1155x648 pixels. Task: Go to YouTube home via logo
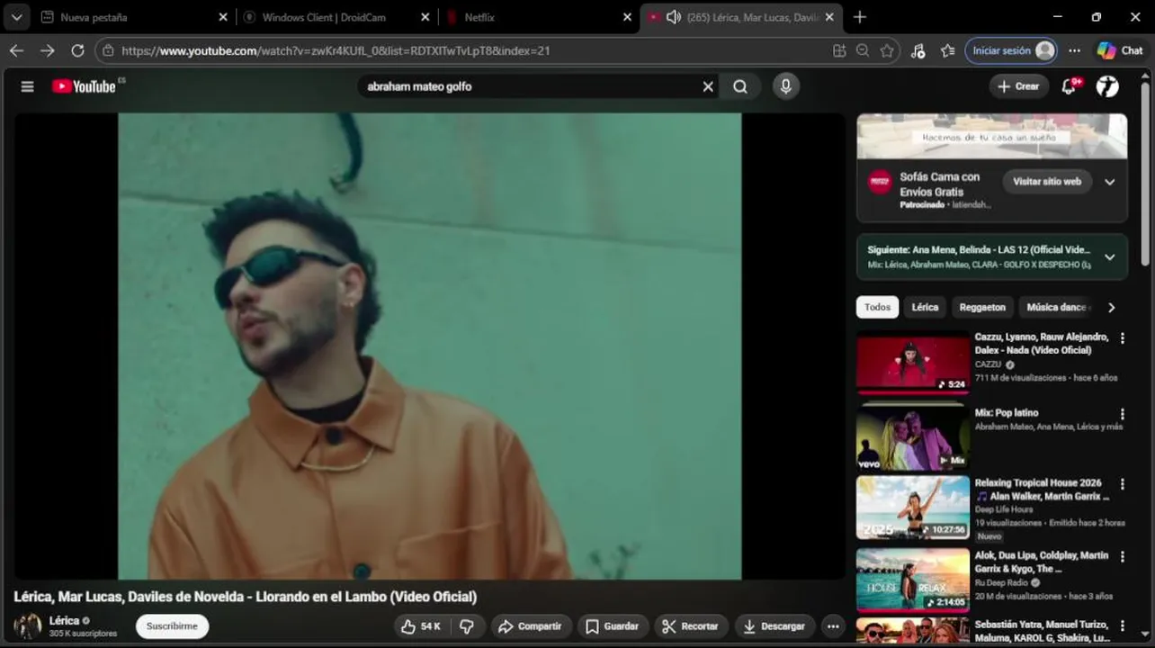[x=84, y=86]
